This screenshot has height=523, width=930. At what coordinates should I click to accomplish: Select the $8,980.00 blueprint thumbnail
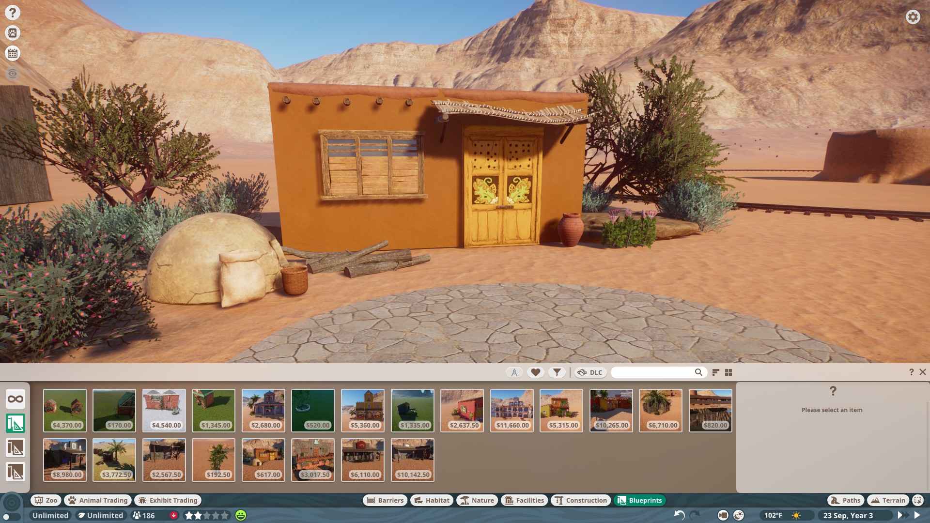pyautogui.click(x=65, y=460)
